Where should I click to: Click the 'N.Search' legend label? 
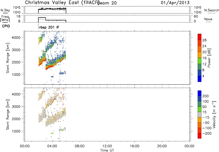tap(211, 10)
